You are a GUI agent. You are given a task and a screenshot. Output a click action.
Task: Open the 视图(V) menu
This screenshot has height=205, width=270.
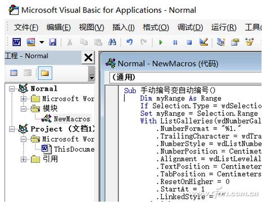click(x=91, y=28)
